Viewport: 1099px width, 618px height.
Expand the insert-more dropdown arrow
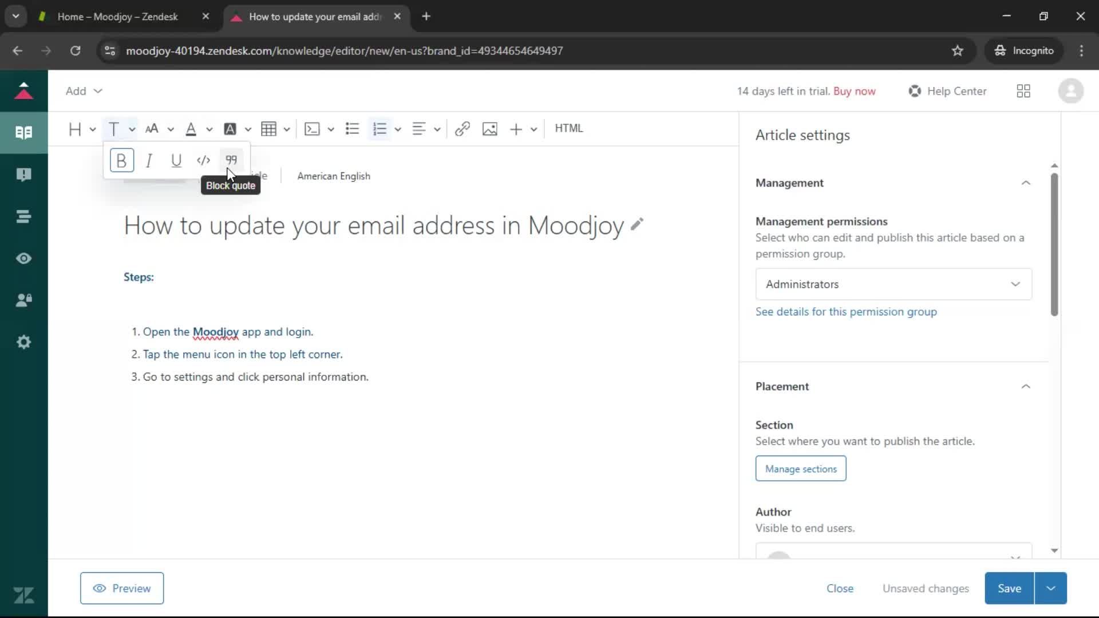click(534, 129)
